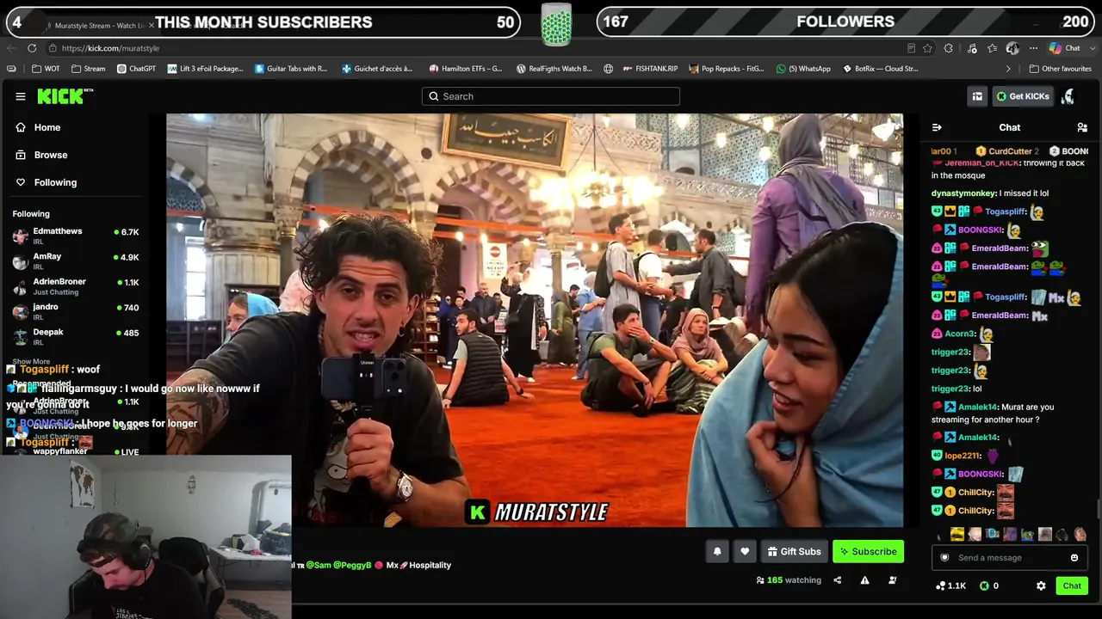Screen dimensions: 1102x619
Task: Click the 1.1K channel points balance
Action: click(950, 585)
